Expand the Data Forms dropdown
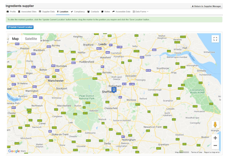Screen dimensions: 228x157 (x=141, y=12)
